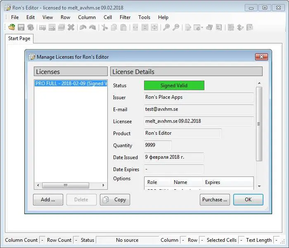This screenshot has height=248, width=289.
Task: Open the File menu
Action: (15, 17)
